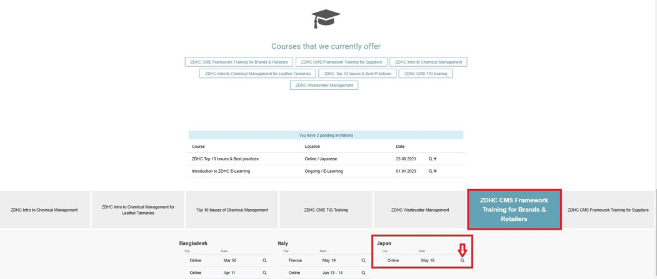The height and width of the screenshot is (279, 657).
Task: Click the pending invitations banner
Action: [326, 135]
